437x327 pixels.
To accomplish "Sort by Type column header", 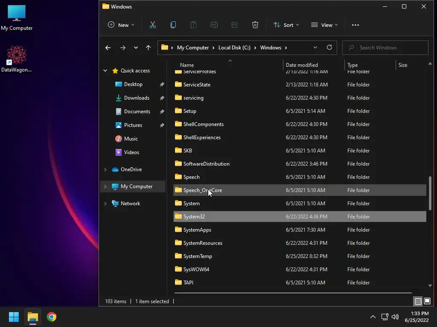I will (x=352, y=65).
